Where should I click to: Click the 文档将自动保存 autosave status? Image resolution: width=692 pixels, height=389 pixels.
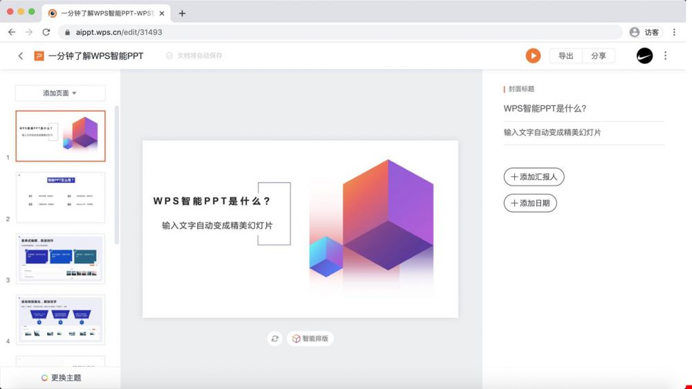(194, 55)
